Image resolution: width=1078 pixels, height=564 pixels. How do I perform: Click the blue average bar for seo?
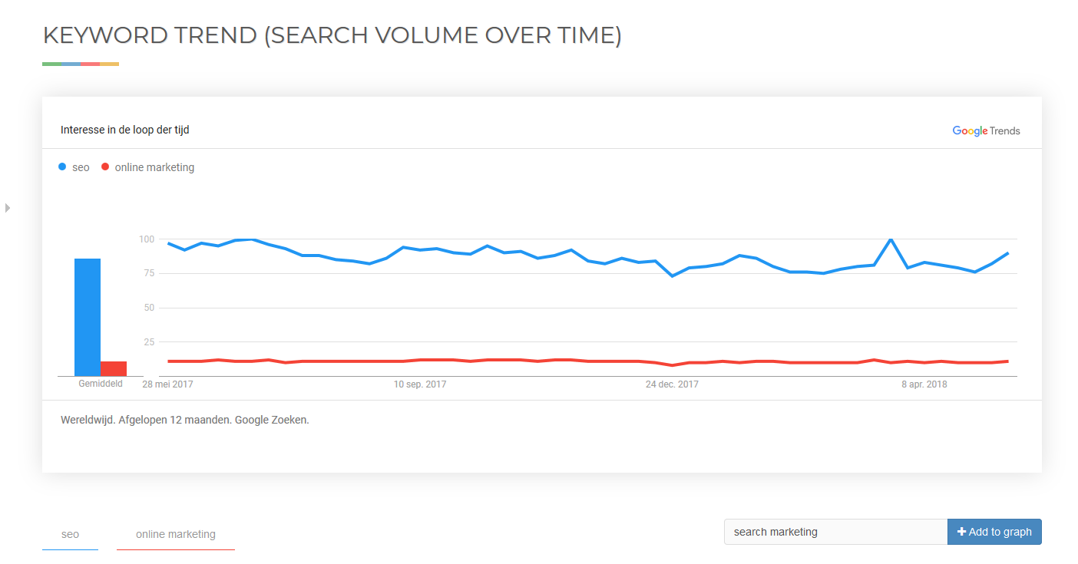click(88, 317)
